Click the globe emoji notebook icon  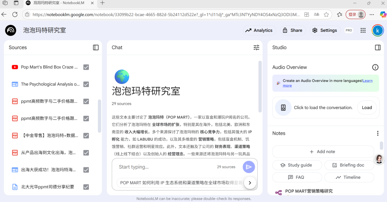point(122,77)
